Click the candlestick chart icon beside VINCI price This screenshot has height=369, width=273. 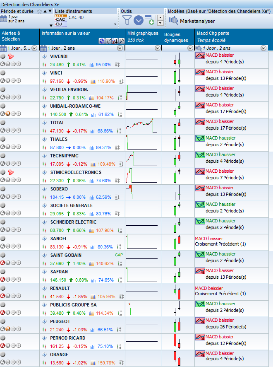click(44, 82)
